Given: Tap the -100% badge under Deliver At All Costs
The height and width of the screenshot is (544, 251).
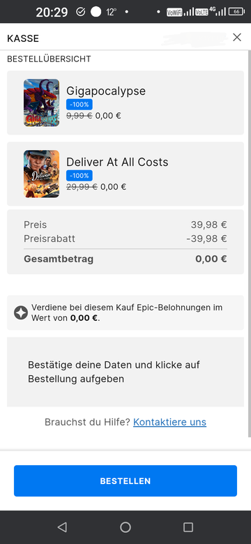Looking at the screenshot, I should (x=79, y=176).
